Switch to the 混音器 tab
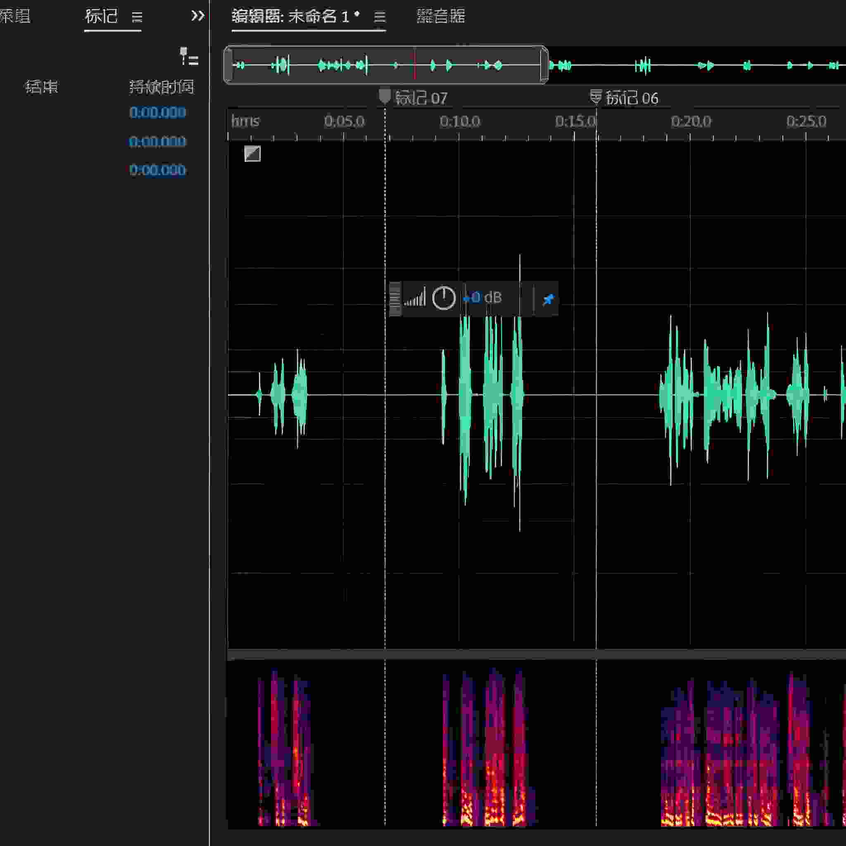The width and height of the screenshot is (846, 846). pyautogui.click(x=440, y=16)
